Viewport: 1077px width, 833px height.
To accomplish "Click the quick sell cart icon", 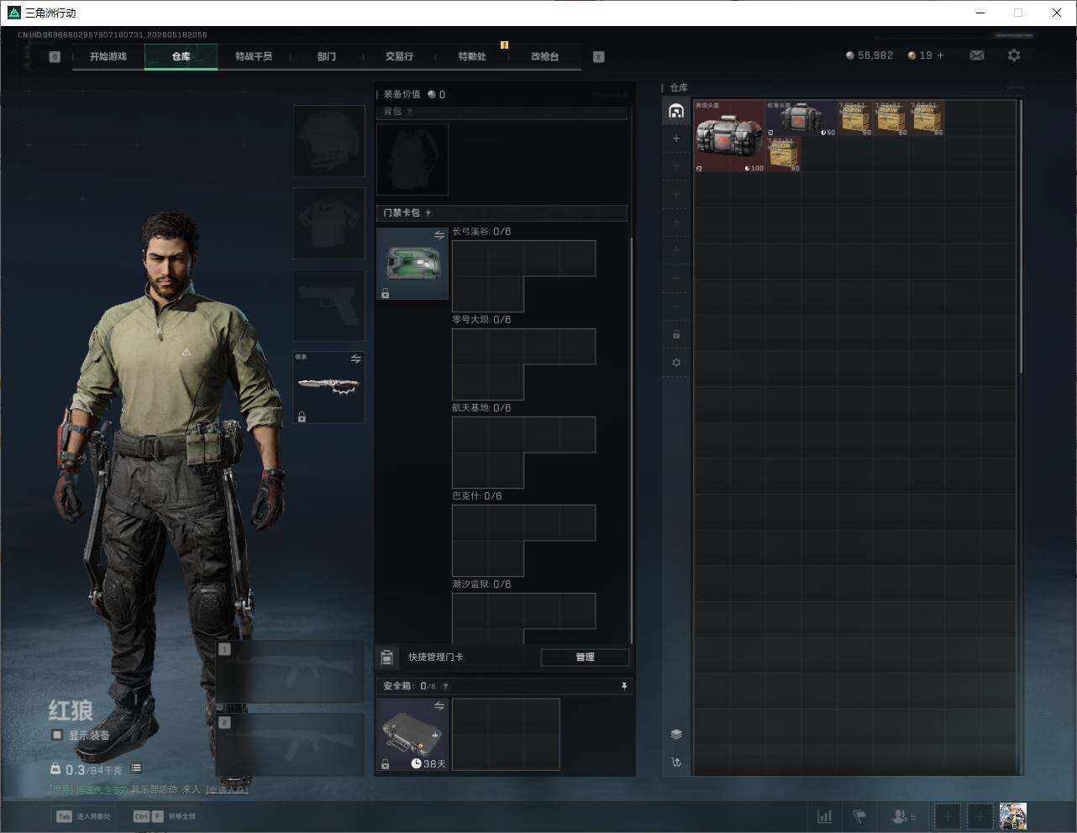I will (676, 762).
